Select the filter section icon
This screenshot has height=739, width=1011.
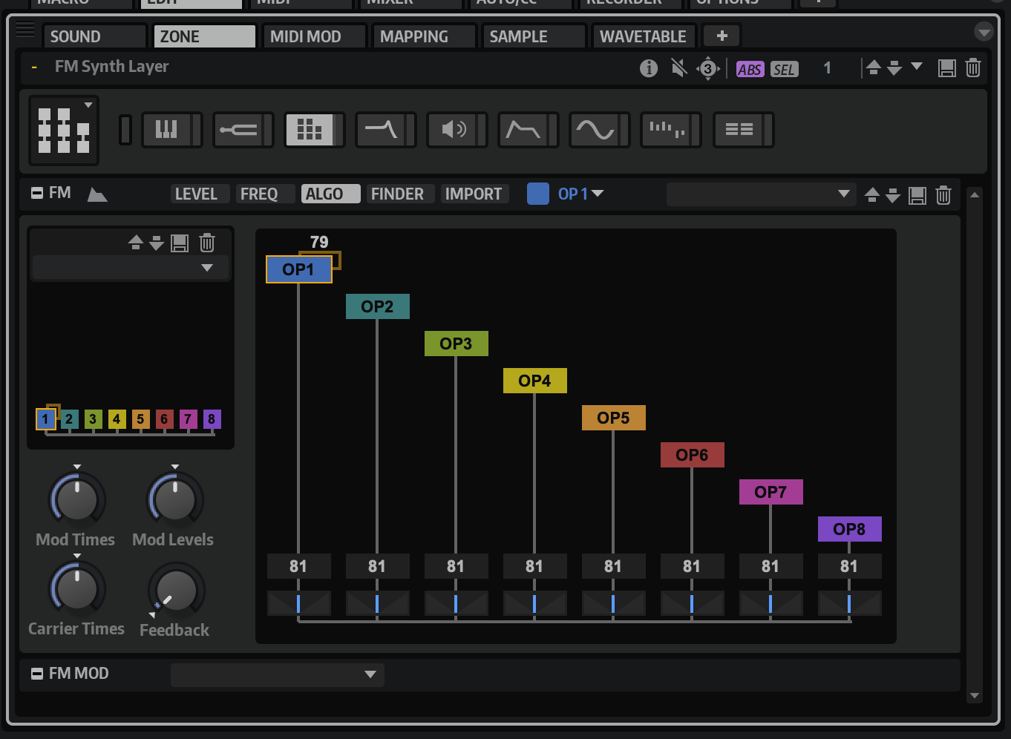(x=381, y=130)
